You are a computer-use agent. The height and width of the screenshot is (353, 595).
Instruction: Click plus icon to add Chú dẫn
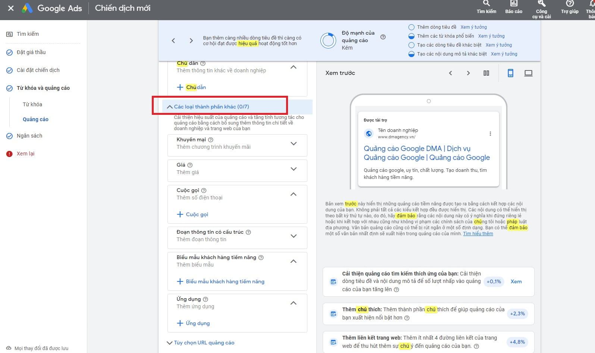[x=180, y=87]
